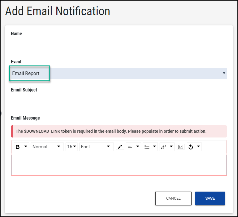The image size is (238, 217).
Task: Click the Bold formatting icon
Action: (18, 147)
